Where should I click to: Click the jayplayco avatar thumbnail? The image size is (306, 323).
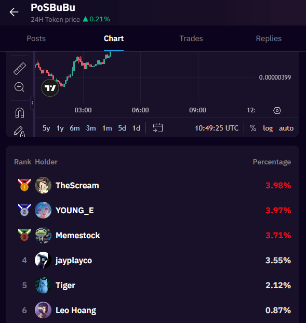coord(43,260)
